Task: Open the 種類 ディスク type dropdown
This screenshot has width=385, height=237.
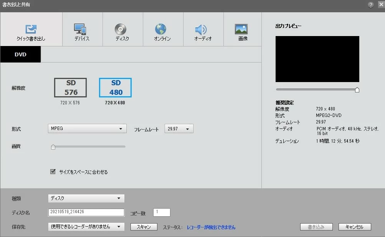Action: click(x=86, y=198)
